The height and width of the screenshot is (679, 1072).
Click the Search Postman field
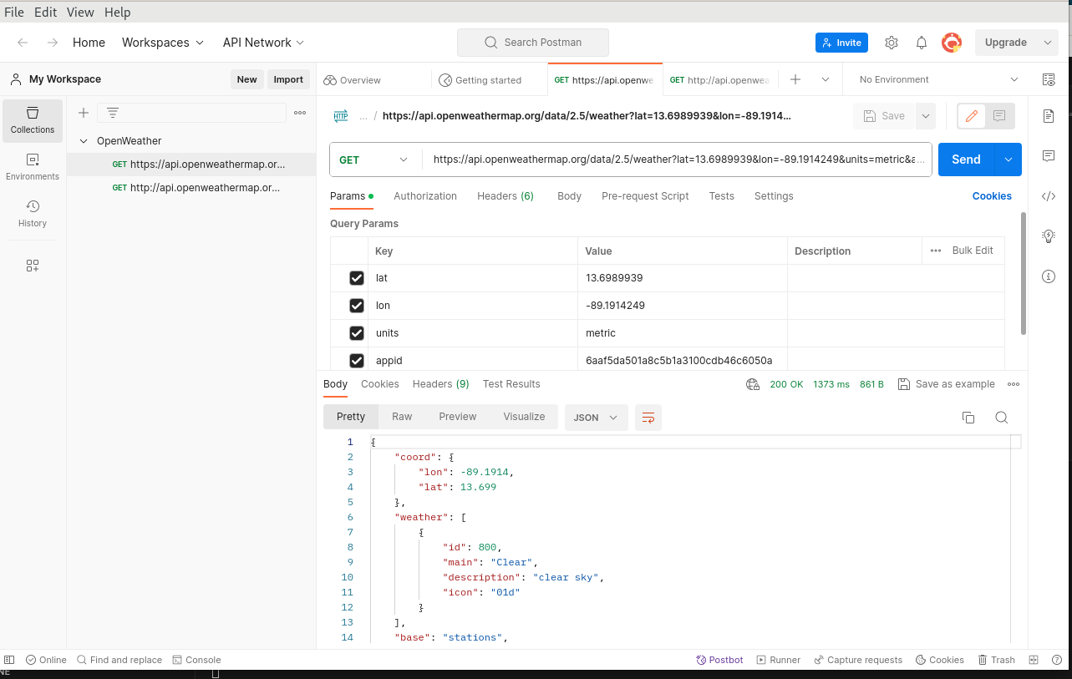tap(533, 43)
